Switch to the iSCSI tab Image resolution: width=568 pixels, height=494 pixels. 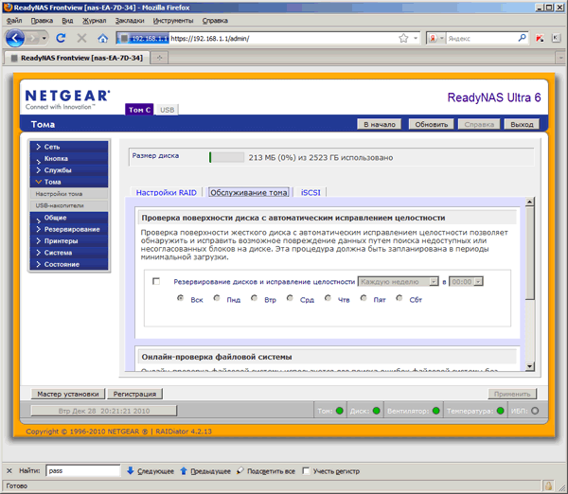pyautogui.click(x=311, y=192)
